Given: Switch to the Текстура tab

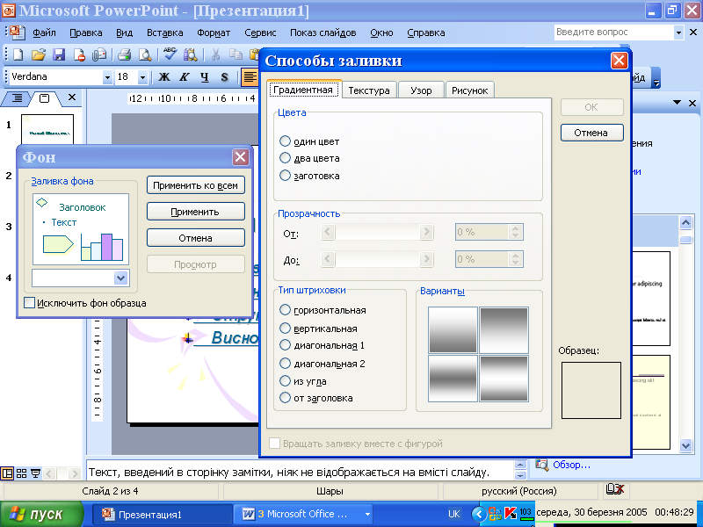Looking at the screenshot, I should [369, 90].
